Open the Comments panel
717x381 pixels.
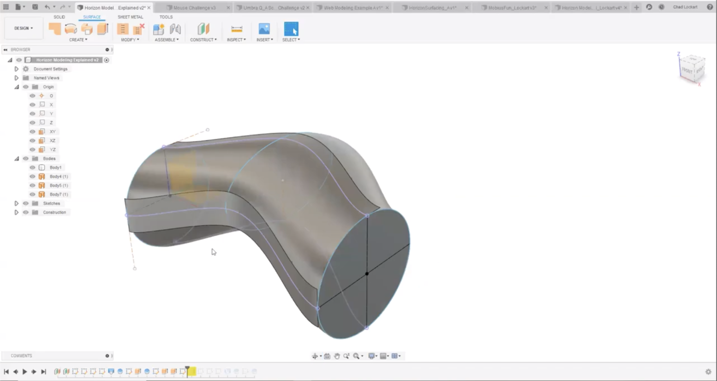(x=21, y=355)
